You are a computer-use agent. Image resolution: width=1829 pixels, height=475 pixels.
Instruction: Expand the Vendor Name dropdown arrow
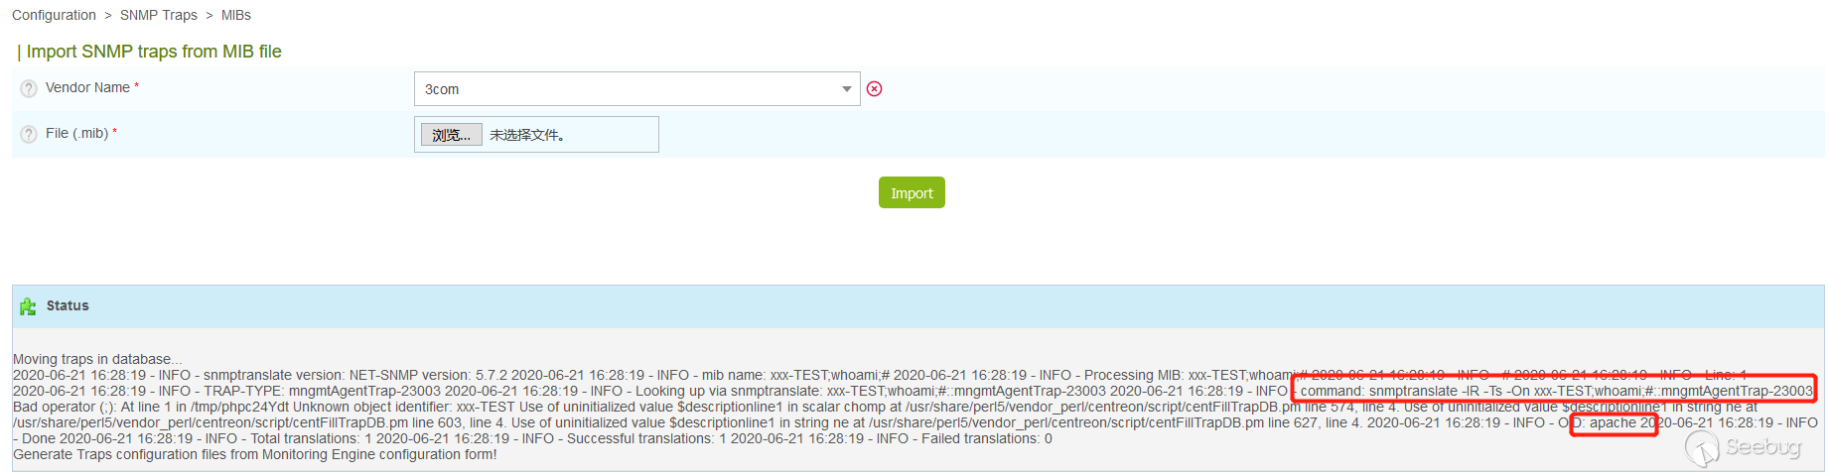pos(846,88)
